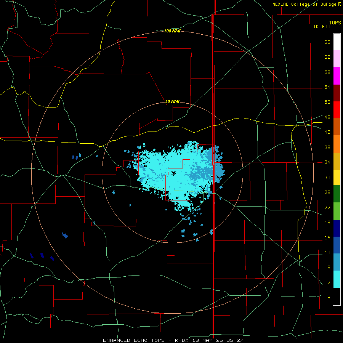Image resolution: width=343 pixels, height=343 pixels.
Task: Click the '18' legend value
Action: pos(327,223)
